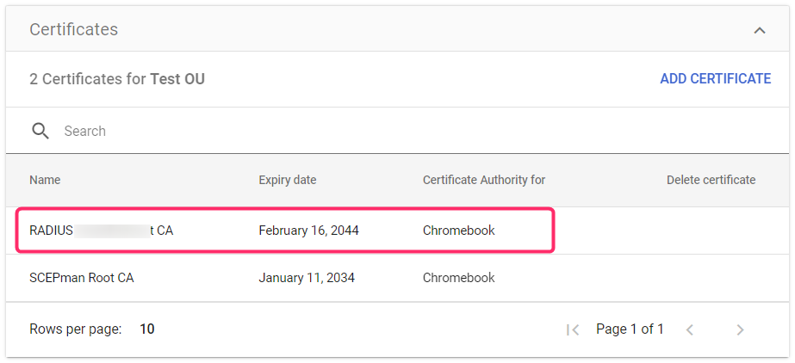
Task: Click the February 16, 2044 expiry date
Action: (308, 231)
